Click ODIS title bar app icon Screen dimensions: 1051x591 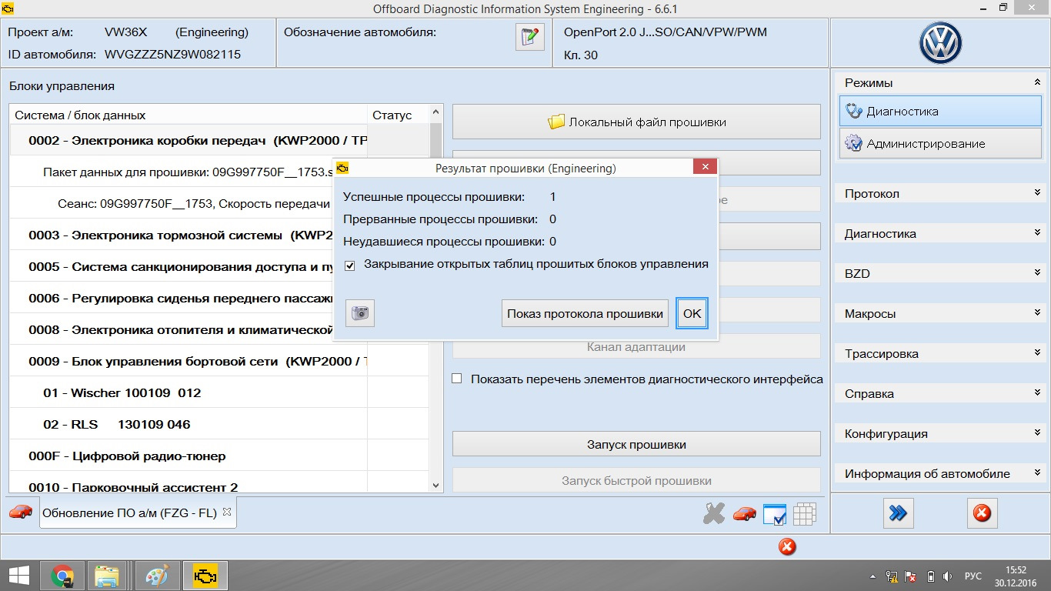point(8,8)
